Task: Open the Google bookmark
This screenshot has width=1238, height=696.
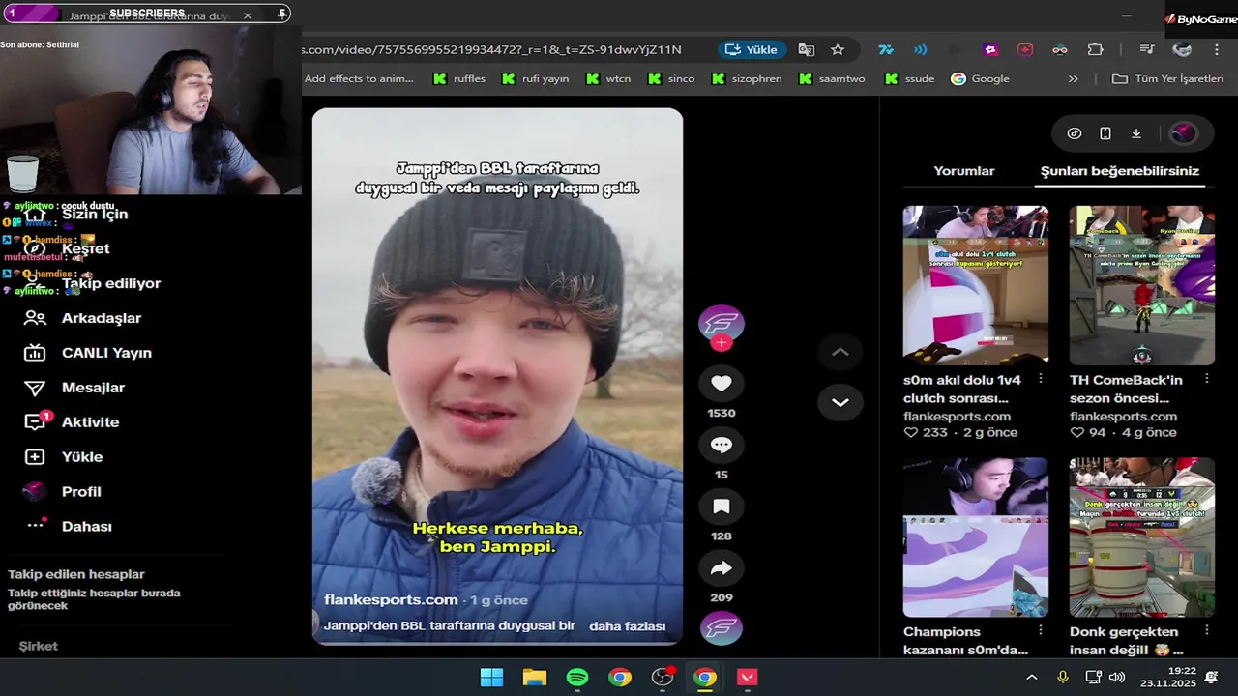Action: point(980,79)
